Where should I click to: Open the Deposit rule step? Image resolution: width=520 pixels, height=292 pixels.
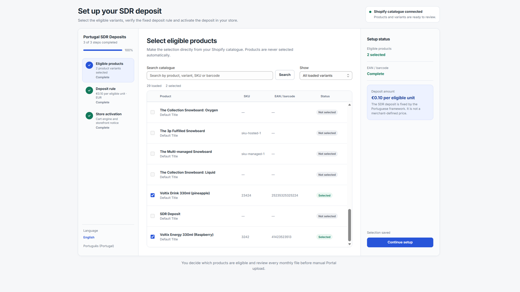click(108, 95)
